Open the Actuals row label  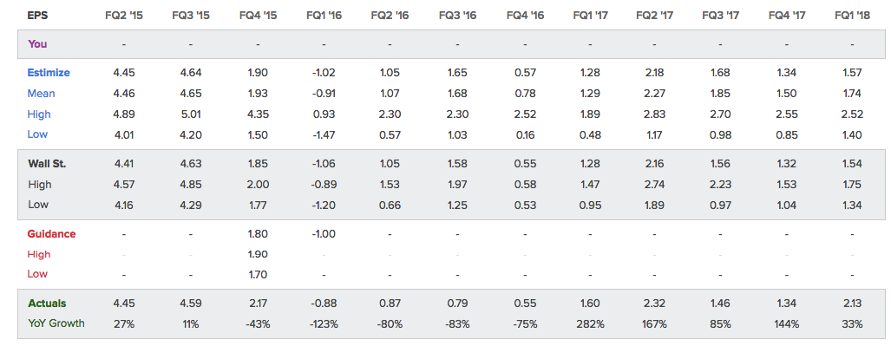pyautogui.click(x=47, y=303)
